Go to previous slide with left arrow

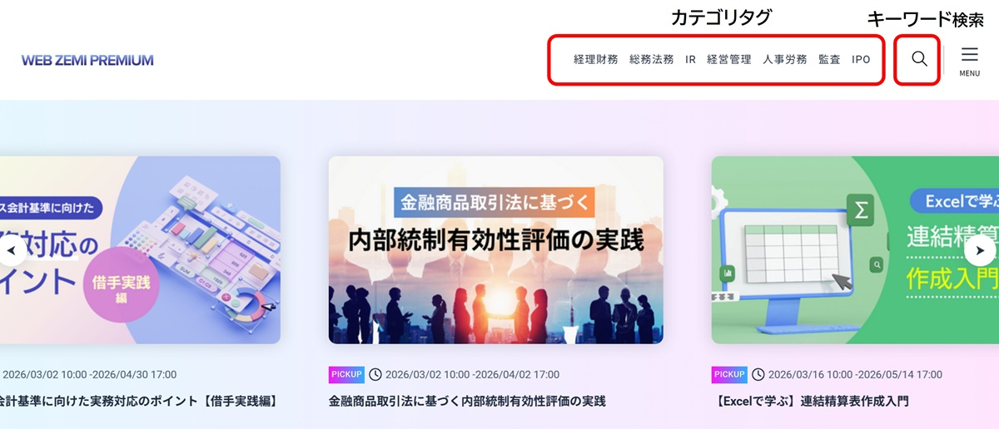(12, 250)
